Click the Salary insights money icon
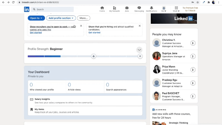 [32, 99]
